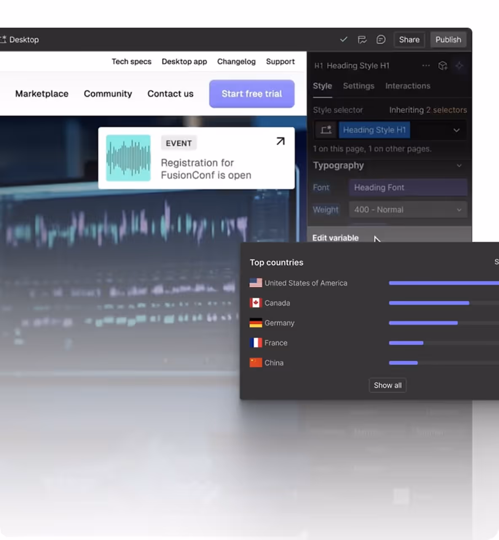Click the checkmark status icon in top bar

pos(343,39)
